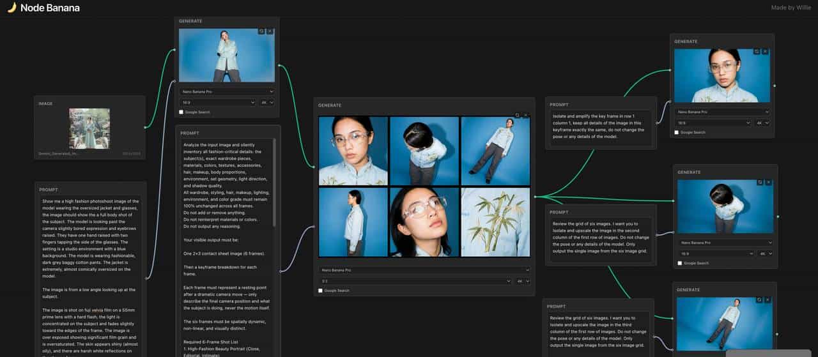Viewport: 818px width, 357px height.
Task: Click the banana logo icon in the header
Action: (x=12, y=8)
